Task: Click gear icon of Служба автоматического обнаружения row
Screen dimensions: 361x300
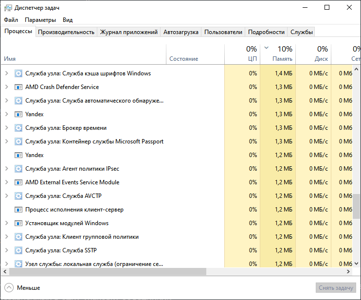Action: point(18,101)
